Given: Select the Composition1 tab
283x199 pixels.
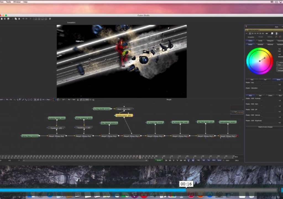Looking at the screenshot, I should (71, 23).
